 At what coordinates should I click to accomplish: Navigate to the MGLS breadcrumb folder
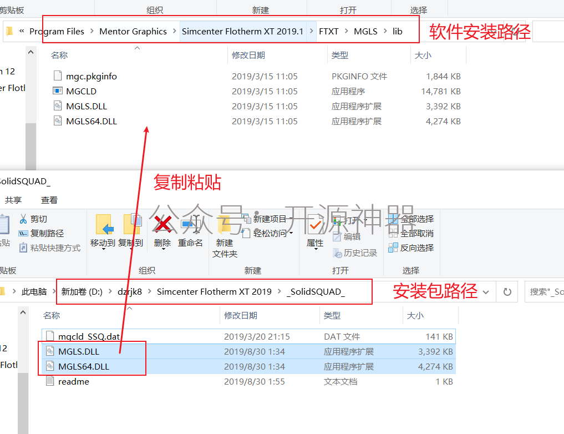click(365, 31)
